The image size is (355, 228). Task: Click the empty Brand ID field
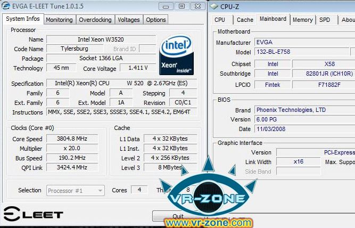pos(147,48)
